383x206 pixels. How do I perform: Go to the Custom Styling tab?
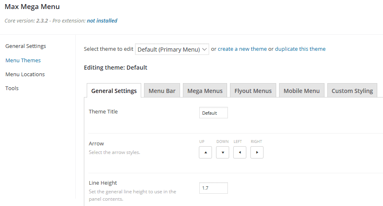click(352, 91)
